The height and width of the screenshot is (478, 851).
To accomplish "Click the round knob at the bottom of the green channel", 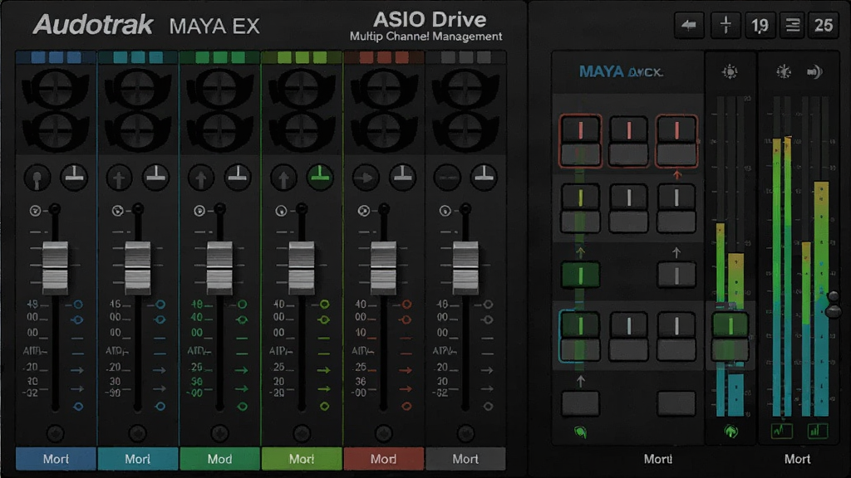I will pos(219,433).
